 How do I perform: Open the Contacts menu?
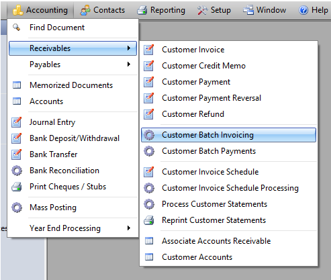103,10
